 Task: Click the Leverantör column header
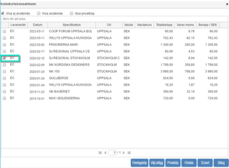(18, 25)
